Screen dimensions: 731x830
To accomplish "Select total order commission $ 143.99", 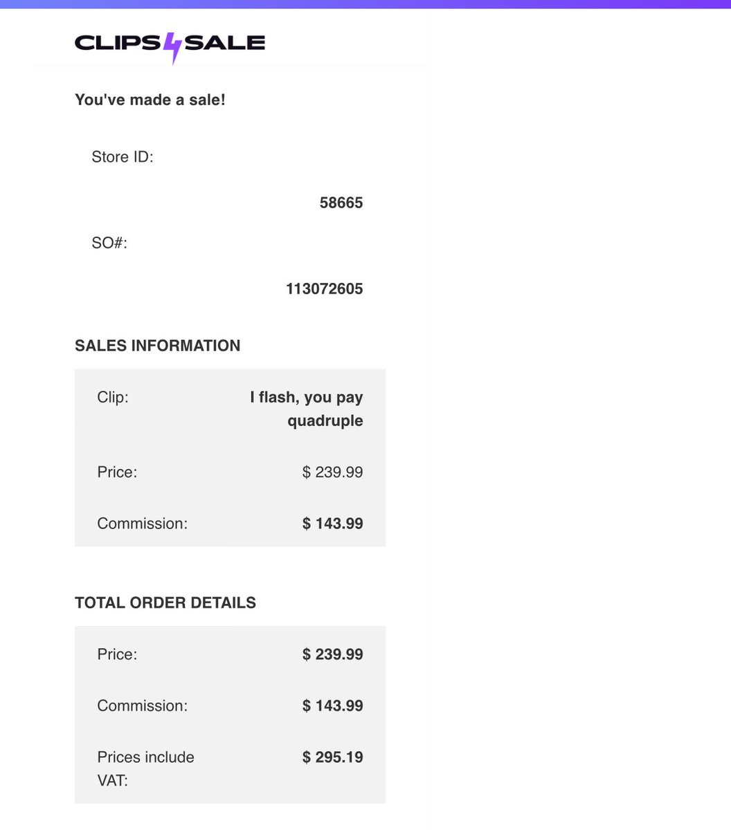I will click(333, 705).
